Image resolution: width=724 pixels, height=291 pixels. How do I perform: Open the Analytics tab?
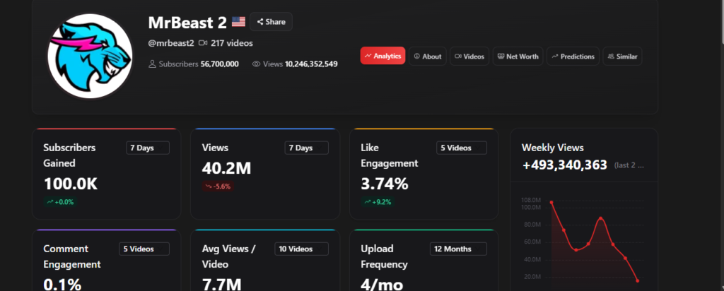[383, 57]
